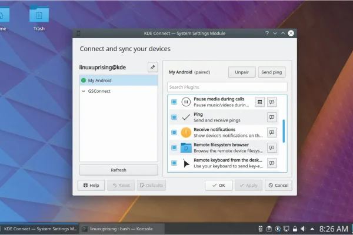Toggle the Remote keyboard from the desktop checkbox
The width and height of the screenshot is (353, 235).
(174, 163)
